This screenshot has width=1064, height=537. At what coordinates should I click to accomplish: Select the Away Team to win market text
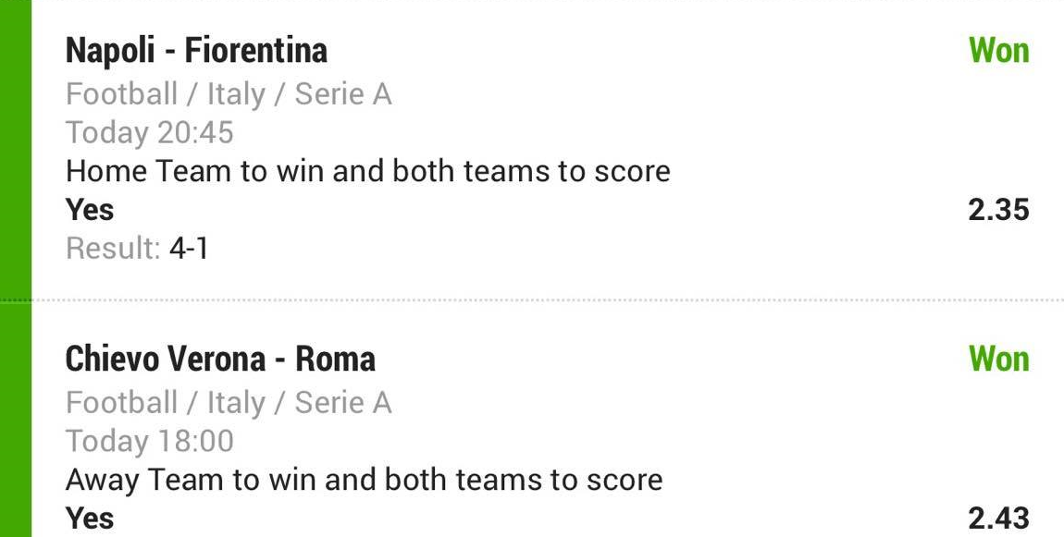[364, 480]
